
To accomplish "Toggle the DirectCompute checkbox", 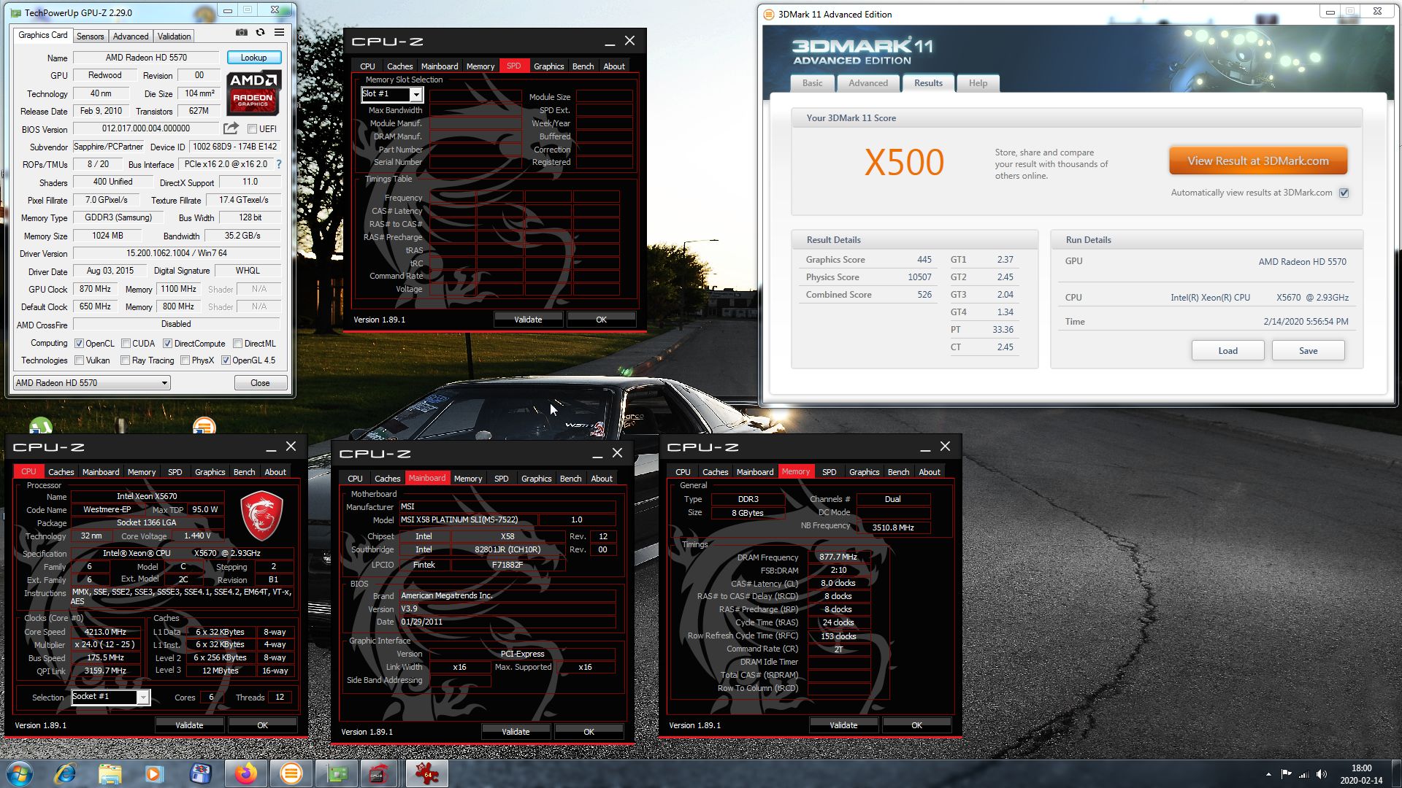I will click(x=167, y=344).
